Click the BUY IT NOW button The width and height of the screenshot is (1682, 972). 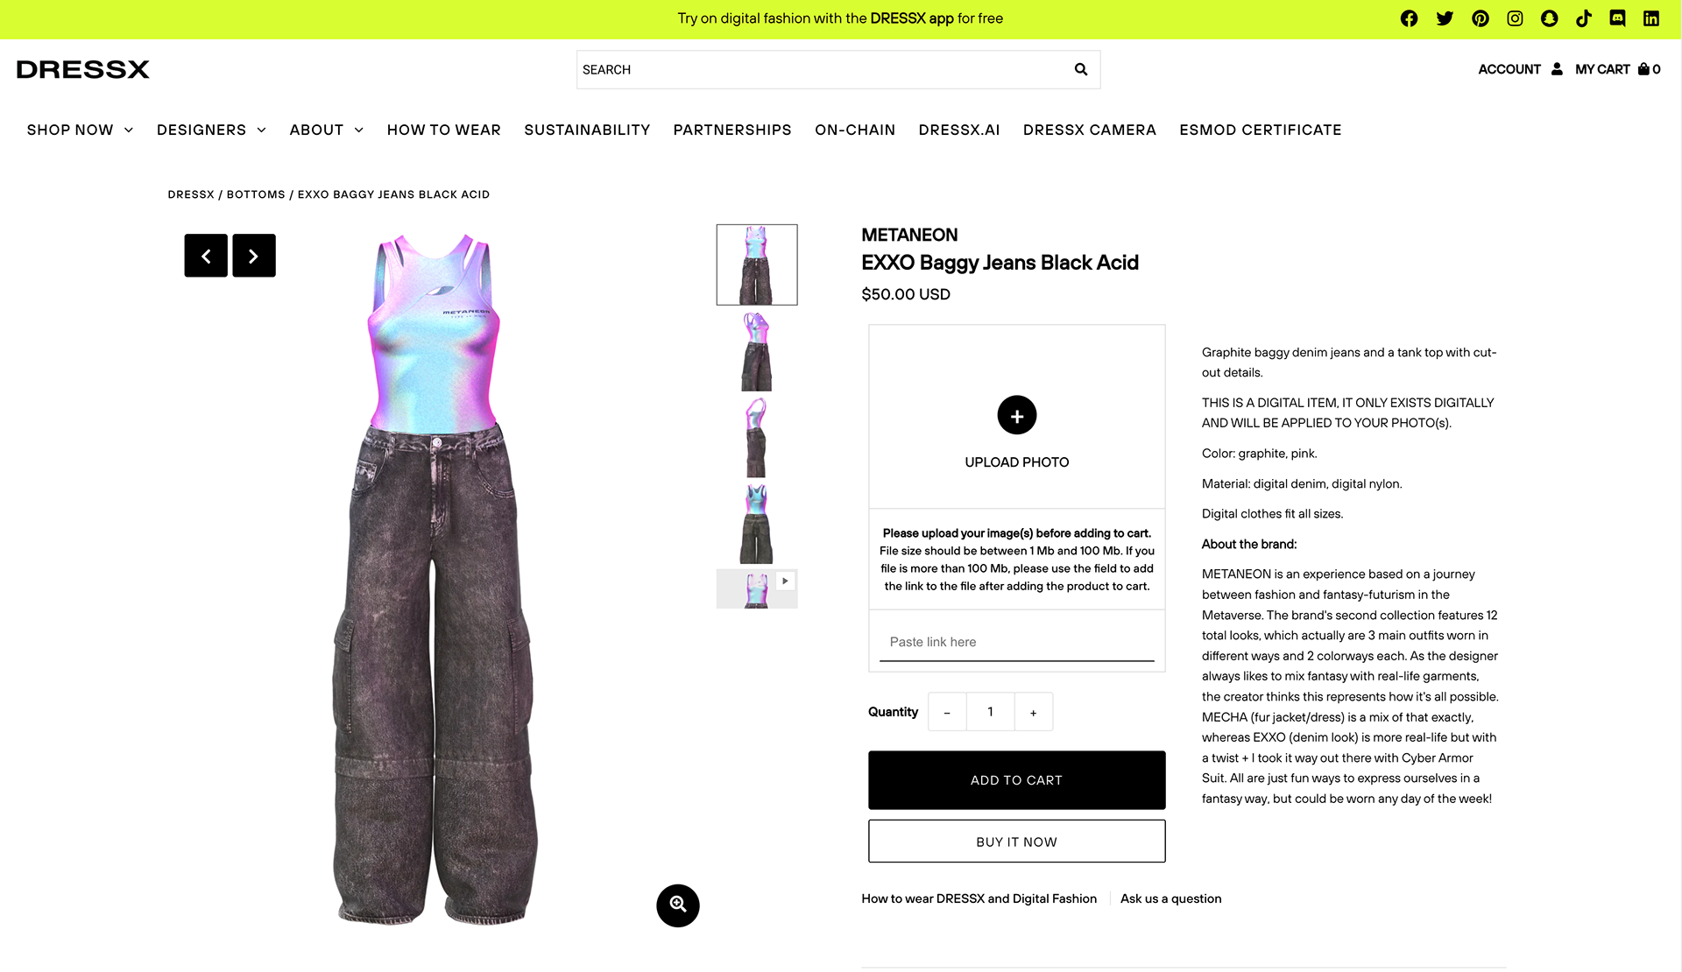tap(1017, 842)
